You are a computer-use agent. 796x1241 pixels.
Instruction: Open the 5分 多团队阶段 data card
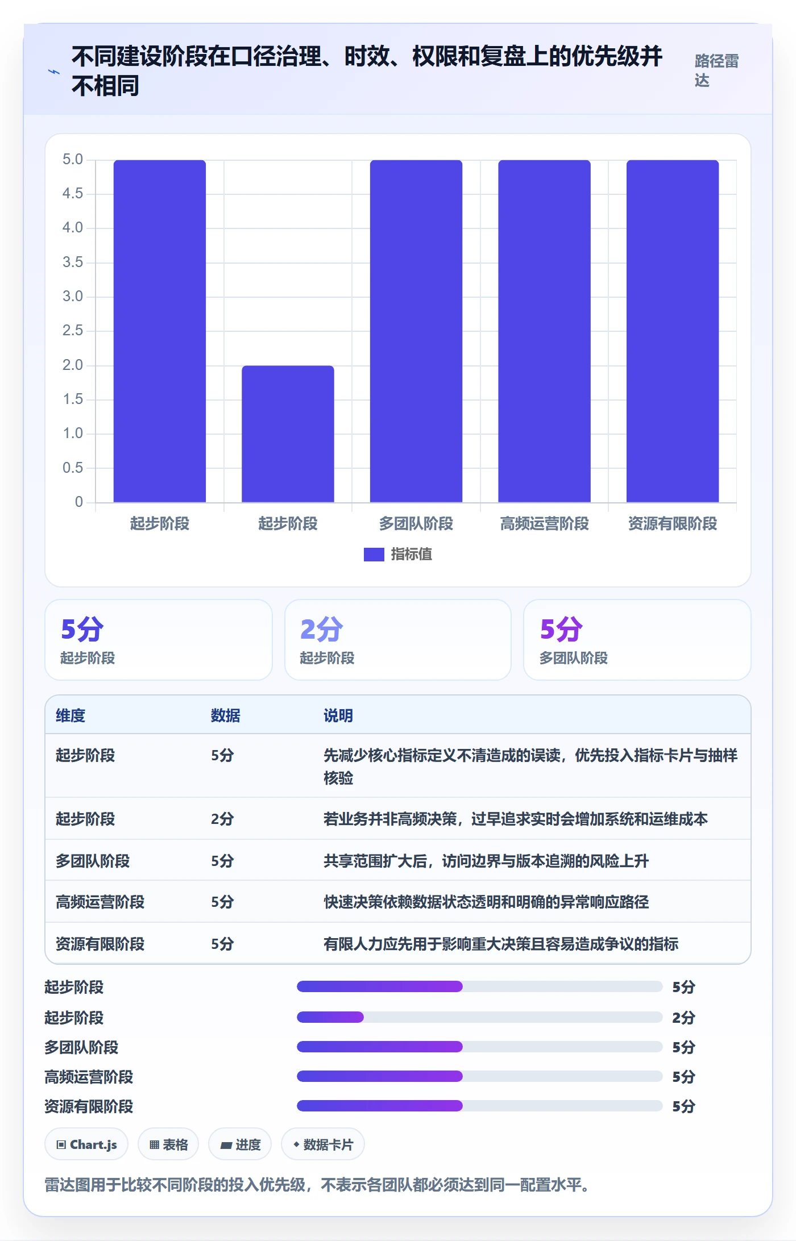637,640
